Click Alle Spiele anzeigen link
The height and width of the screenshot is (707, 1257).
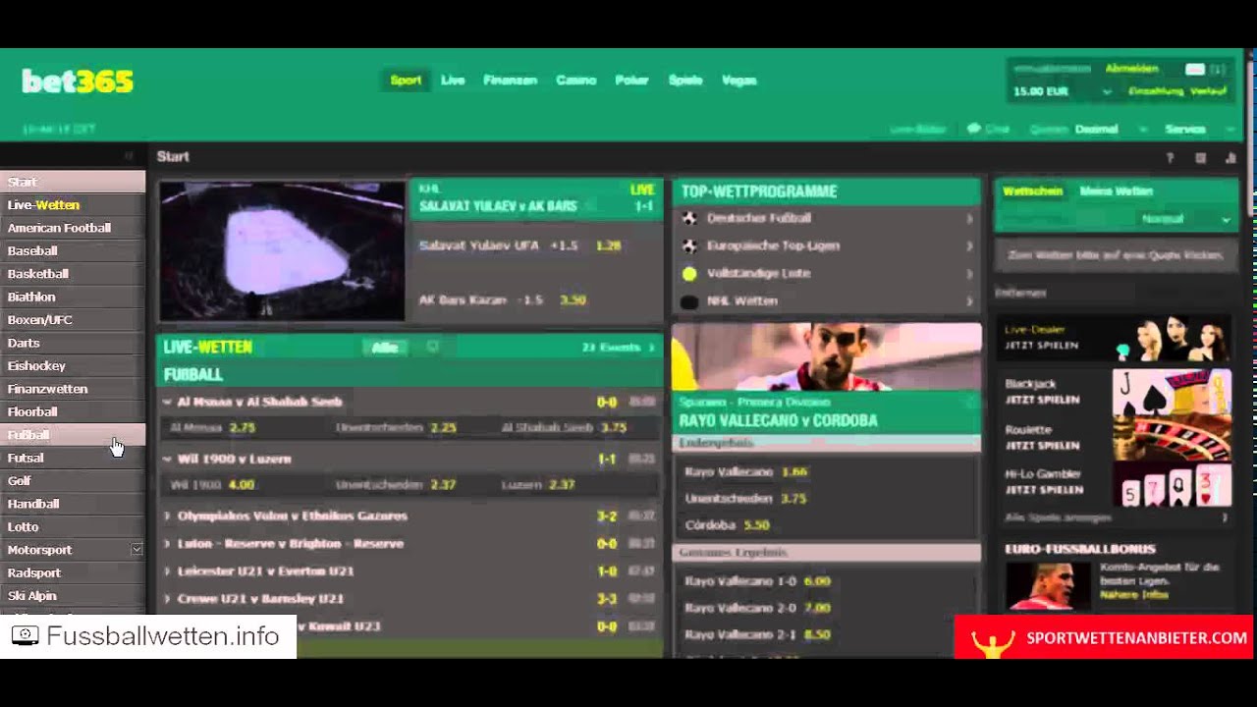click(x=1058, y=517)
